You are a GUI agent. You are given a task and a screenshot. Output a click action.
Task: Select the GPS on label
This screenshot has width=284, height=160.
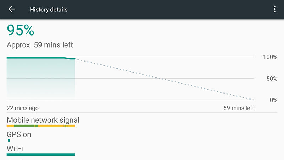[19, 134]
